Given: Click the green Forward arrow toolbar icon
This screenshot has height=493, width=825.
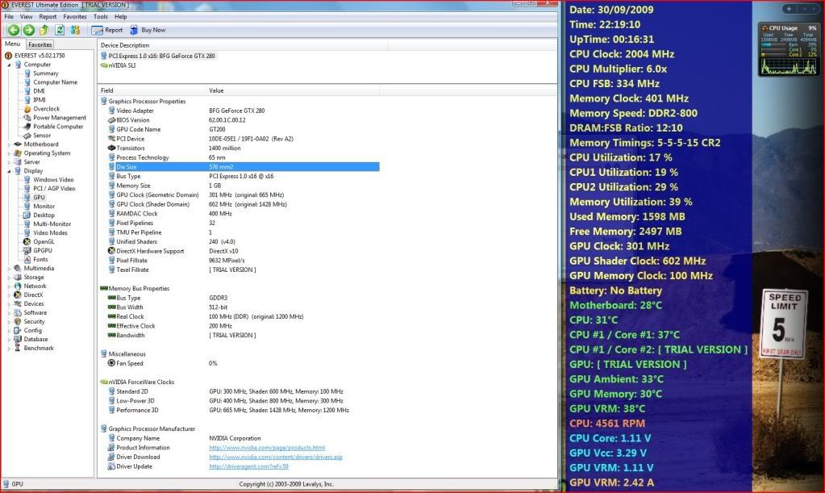Looking at the screenshot, I should [29, 30].
